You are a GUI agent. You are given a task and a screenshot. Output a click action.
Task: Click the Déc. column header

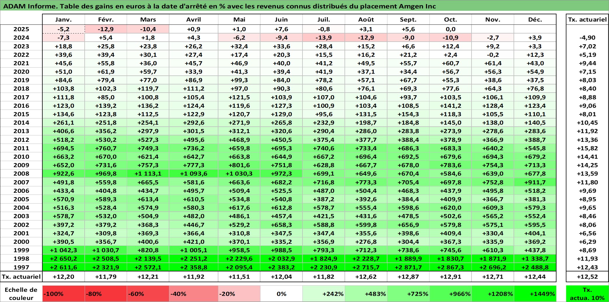pyautogui.click(x=535, y=20)
